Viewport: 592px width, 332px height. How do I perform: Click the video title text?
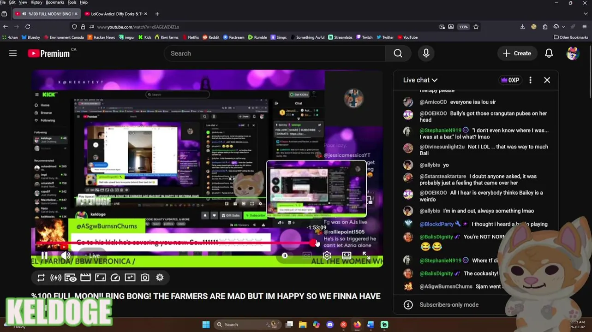[206, 296]
